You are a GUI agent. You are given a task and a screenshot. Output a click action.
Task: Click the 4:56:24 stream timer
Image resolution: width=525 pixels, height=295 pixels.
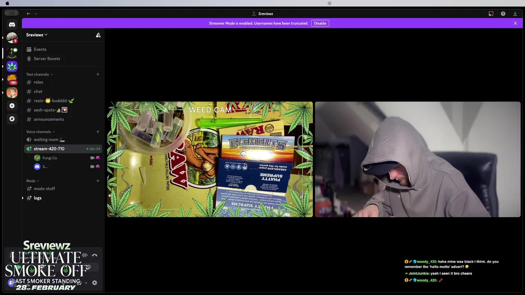tap(93, 149)
